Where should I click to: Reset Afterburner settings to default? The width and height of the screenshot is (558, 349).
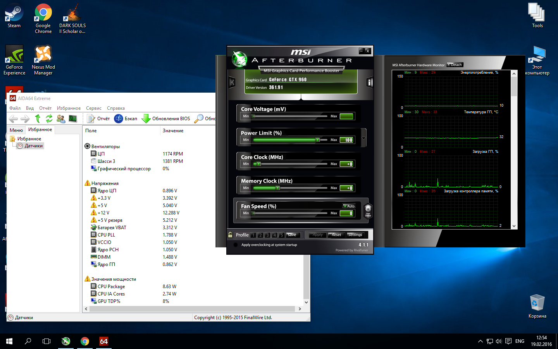[x=336, y=235]
